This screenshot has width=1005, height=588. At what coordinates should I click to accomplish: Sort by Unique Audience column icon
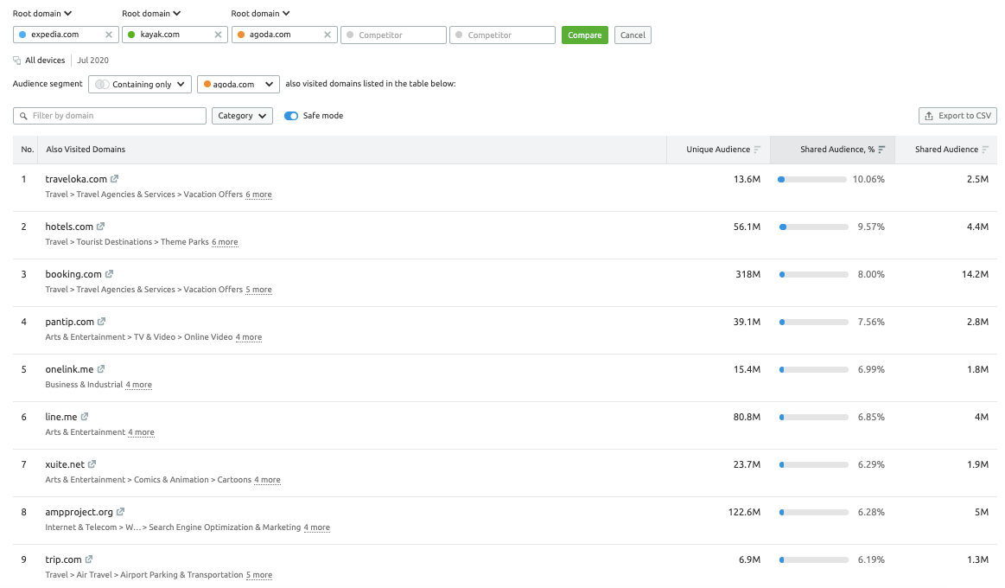(757, 150)
